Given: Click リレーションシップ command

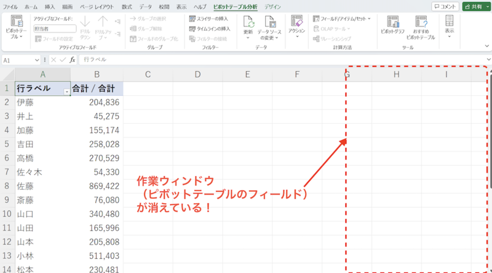Looking at the screenshot, I should coord(332,39).
